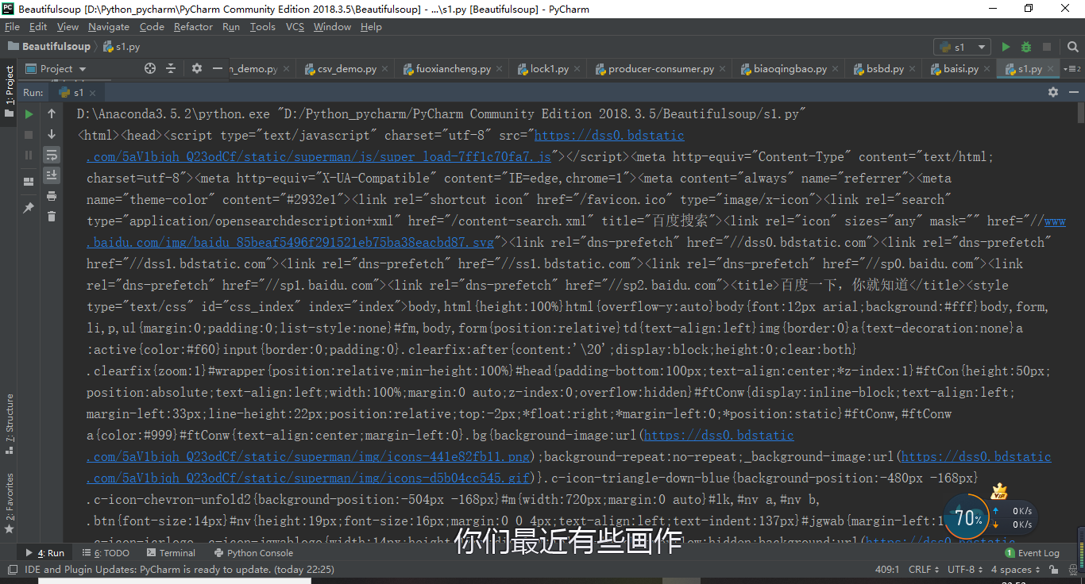1085x584 pixels.
Task: Click the top toolbar stop icon
Action: click(1047, 47)
